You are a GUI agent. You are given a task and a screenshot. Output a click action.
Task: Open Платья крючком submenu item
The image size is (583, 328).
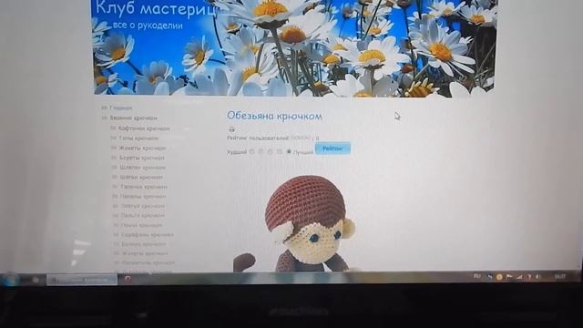[x=142, y=206]
